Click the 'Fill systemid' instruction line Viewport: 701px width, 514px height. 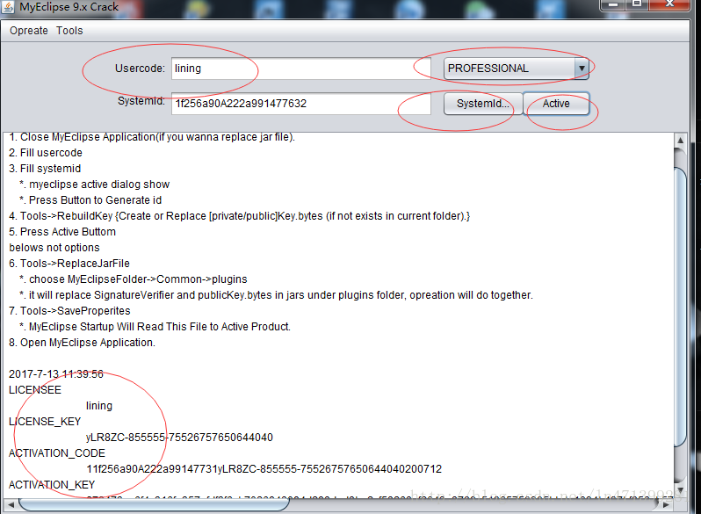[x=45, y=168]
